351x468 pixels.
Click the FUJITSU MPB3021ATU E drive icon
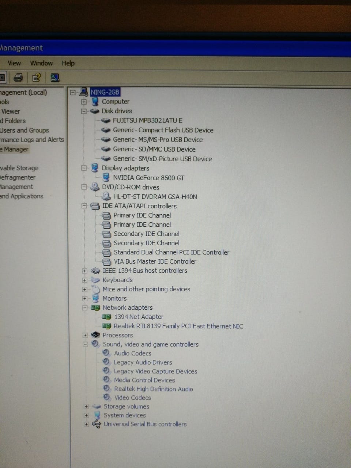coord(106,120)
